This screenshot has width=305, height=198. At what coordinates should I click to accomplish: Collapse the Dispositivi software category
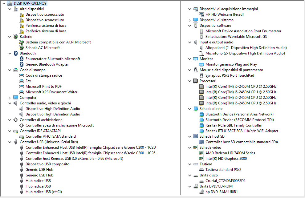[x=190, y=26]
